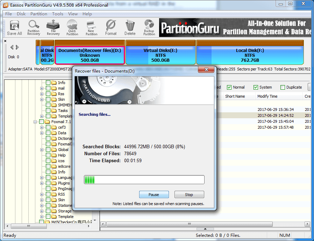Open the Partition Recovery tool
Viewport: 314px width, 241px height.
click(x=34, y=28)
